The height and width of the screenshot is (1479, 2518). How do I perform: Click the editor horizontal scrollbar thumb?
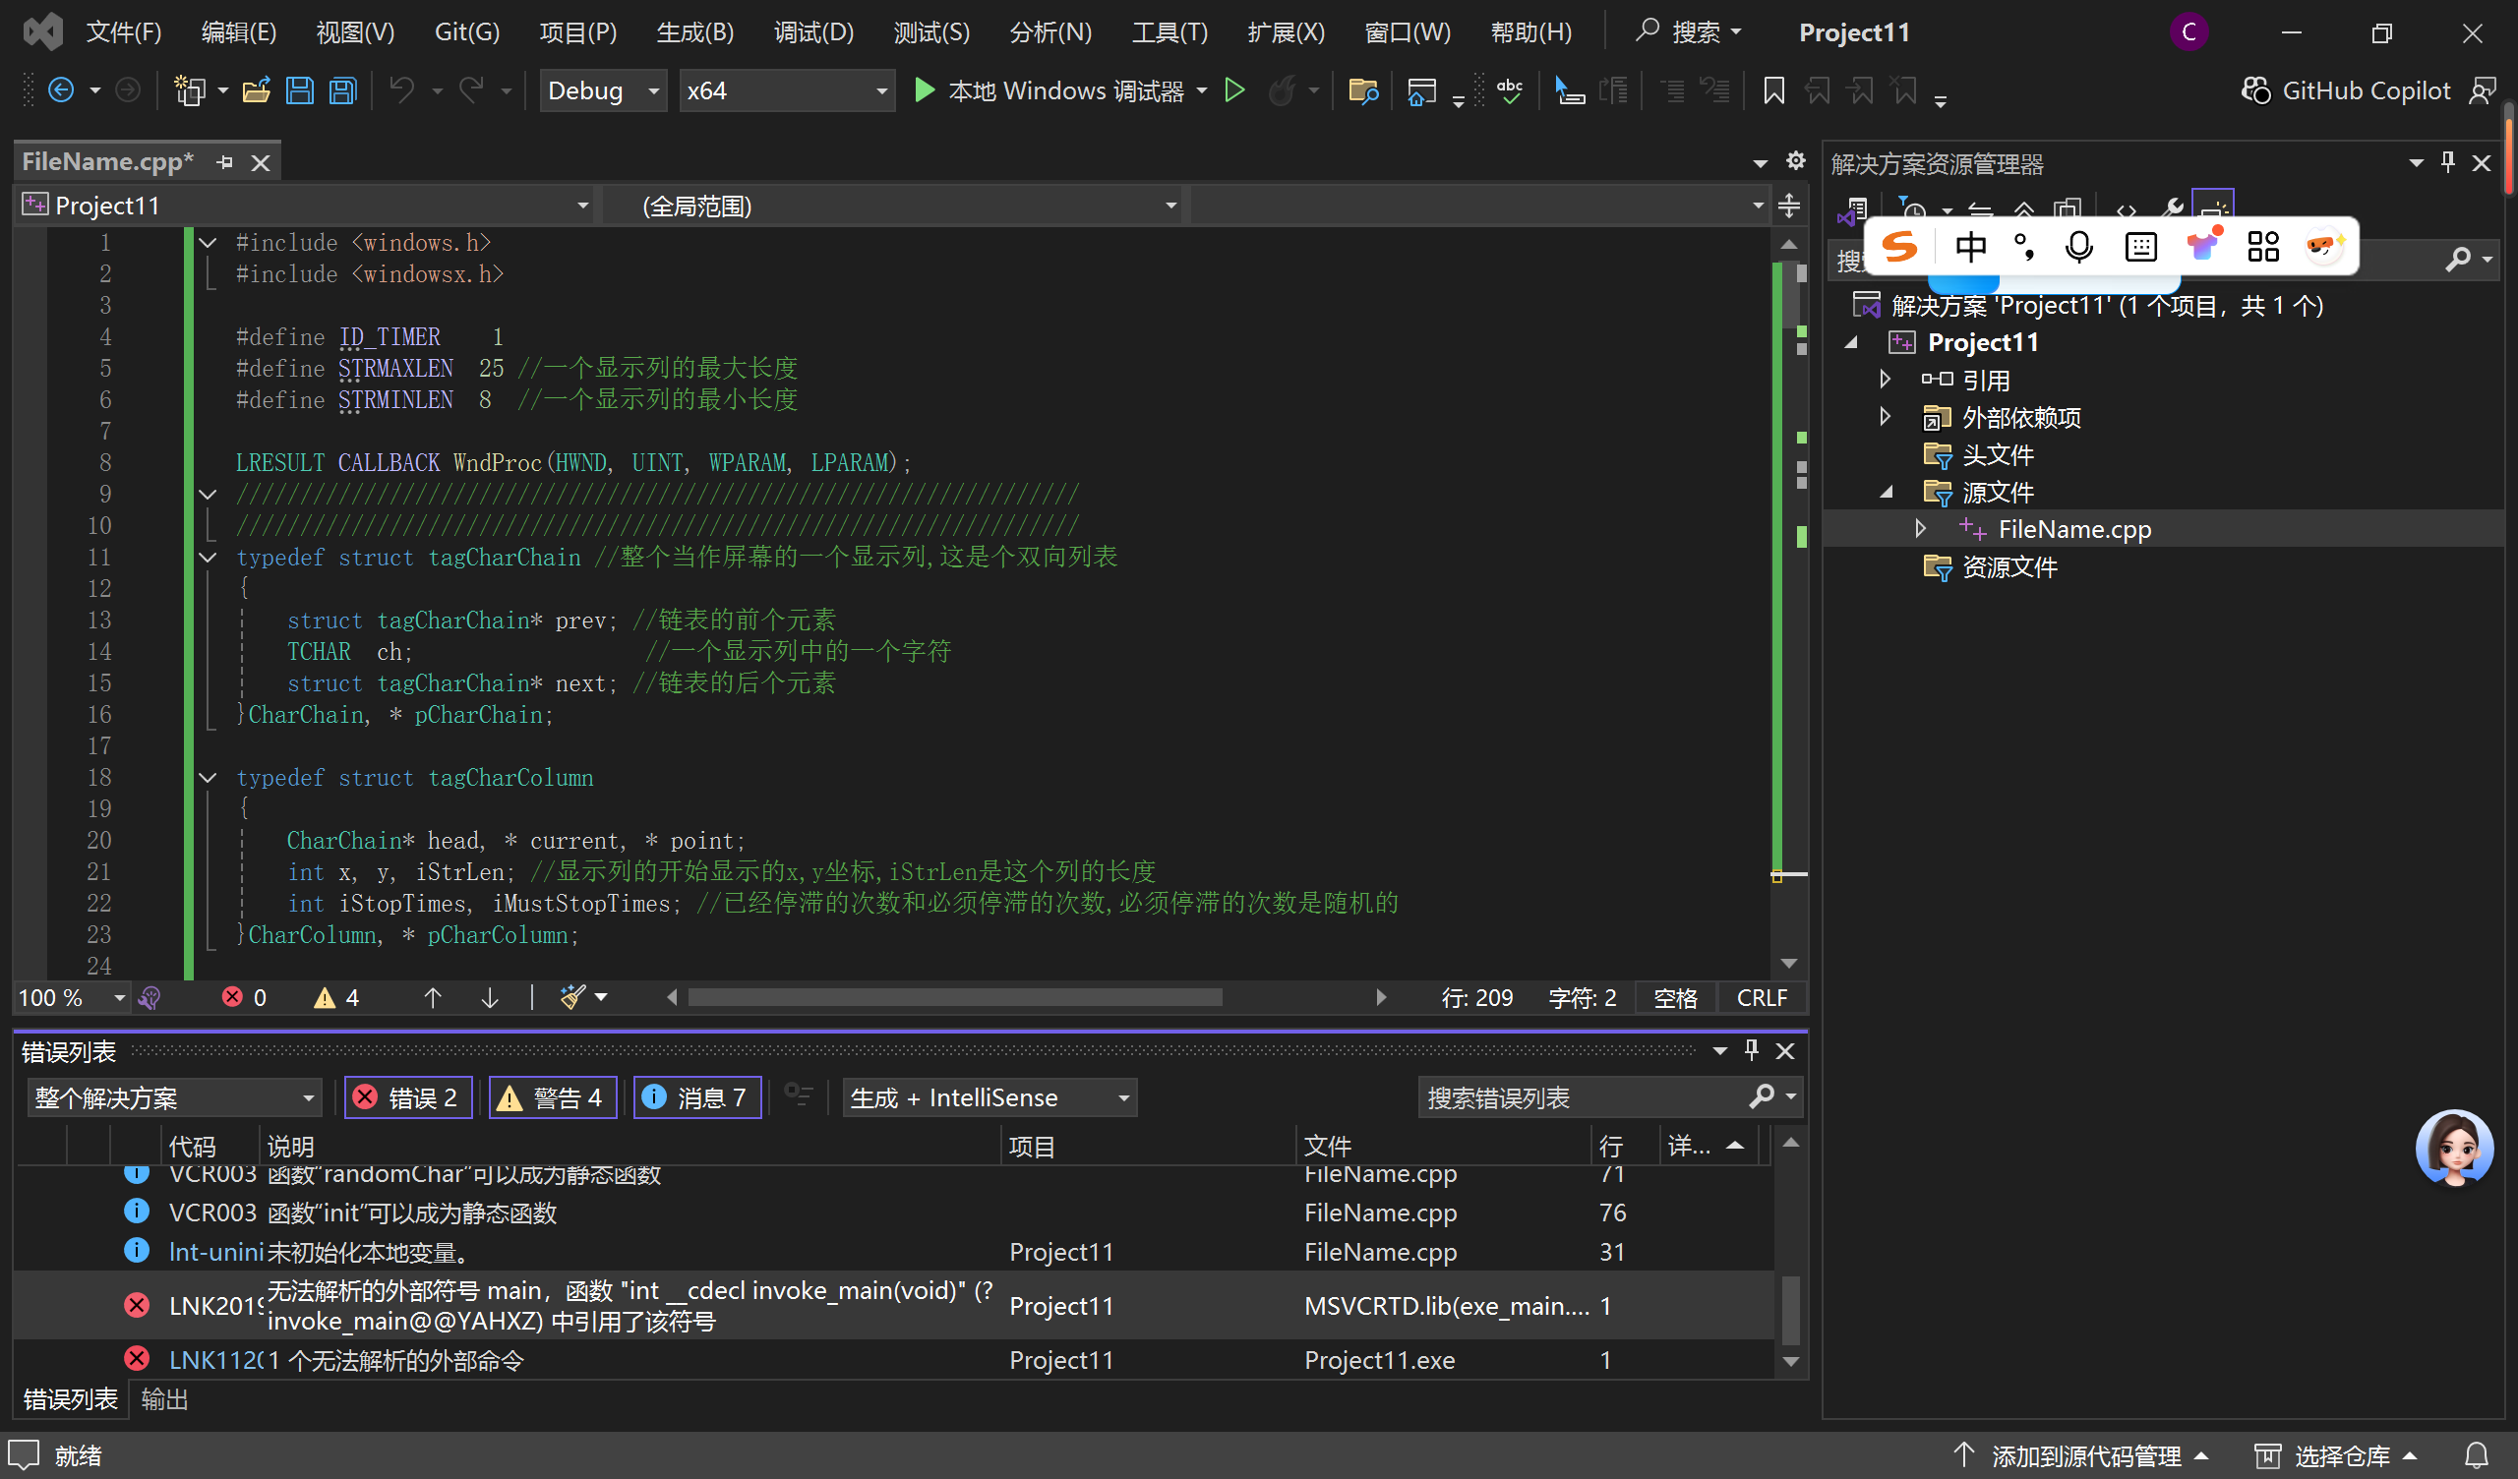pos(954,996)
